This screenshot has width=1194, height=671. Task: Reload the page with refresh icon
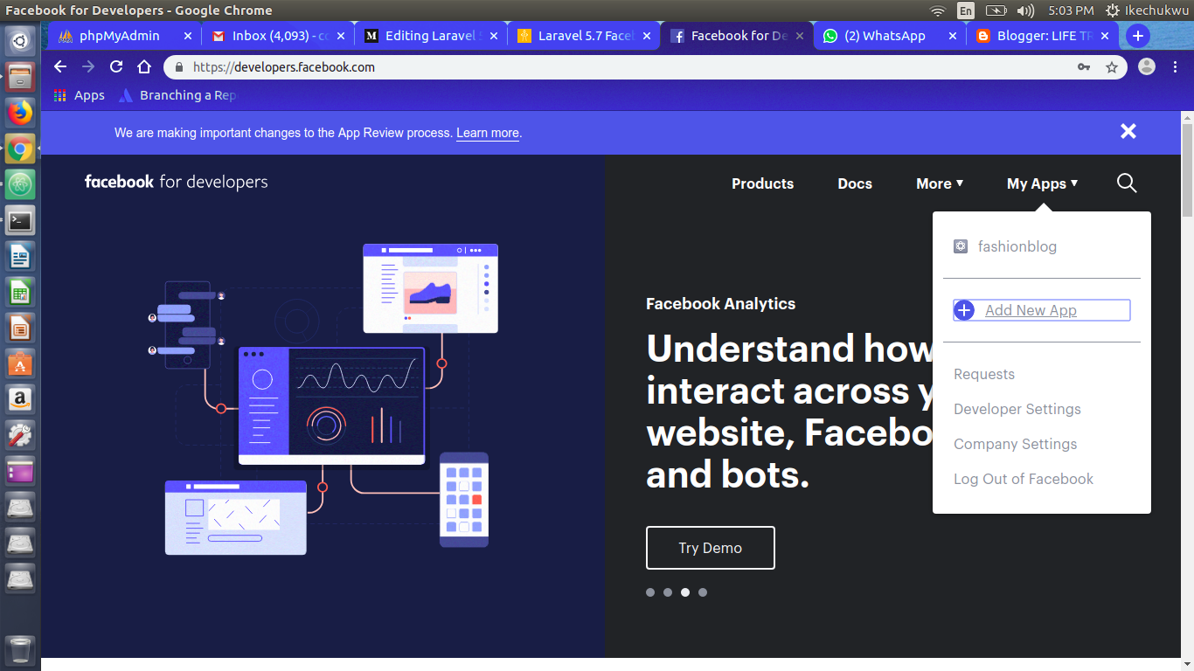click(x=116, y=67)
